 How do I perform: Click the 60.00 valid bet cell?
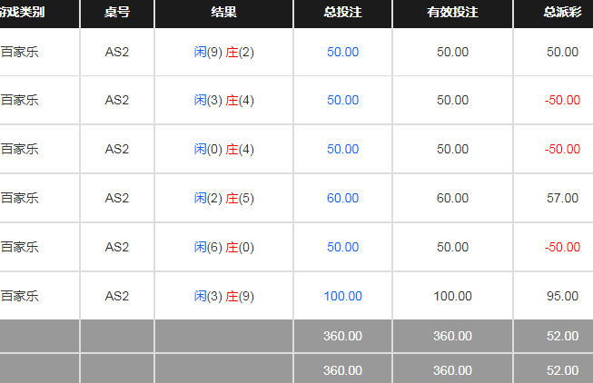452,198
